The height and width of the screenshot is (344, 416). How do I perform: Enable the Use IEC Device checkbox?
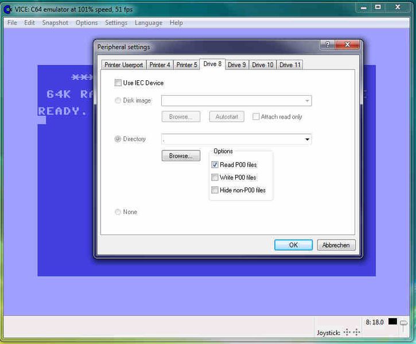[x=118, y=83]
